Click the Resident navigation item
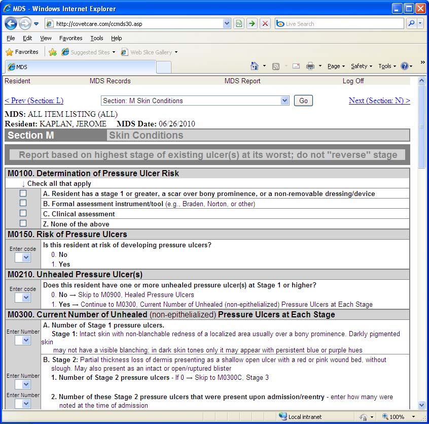This screenshot has height=424, width=429. [x=18, y=81]
